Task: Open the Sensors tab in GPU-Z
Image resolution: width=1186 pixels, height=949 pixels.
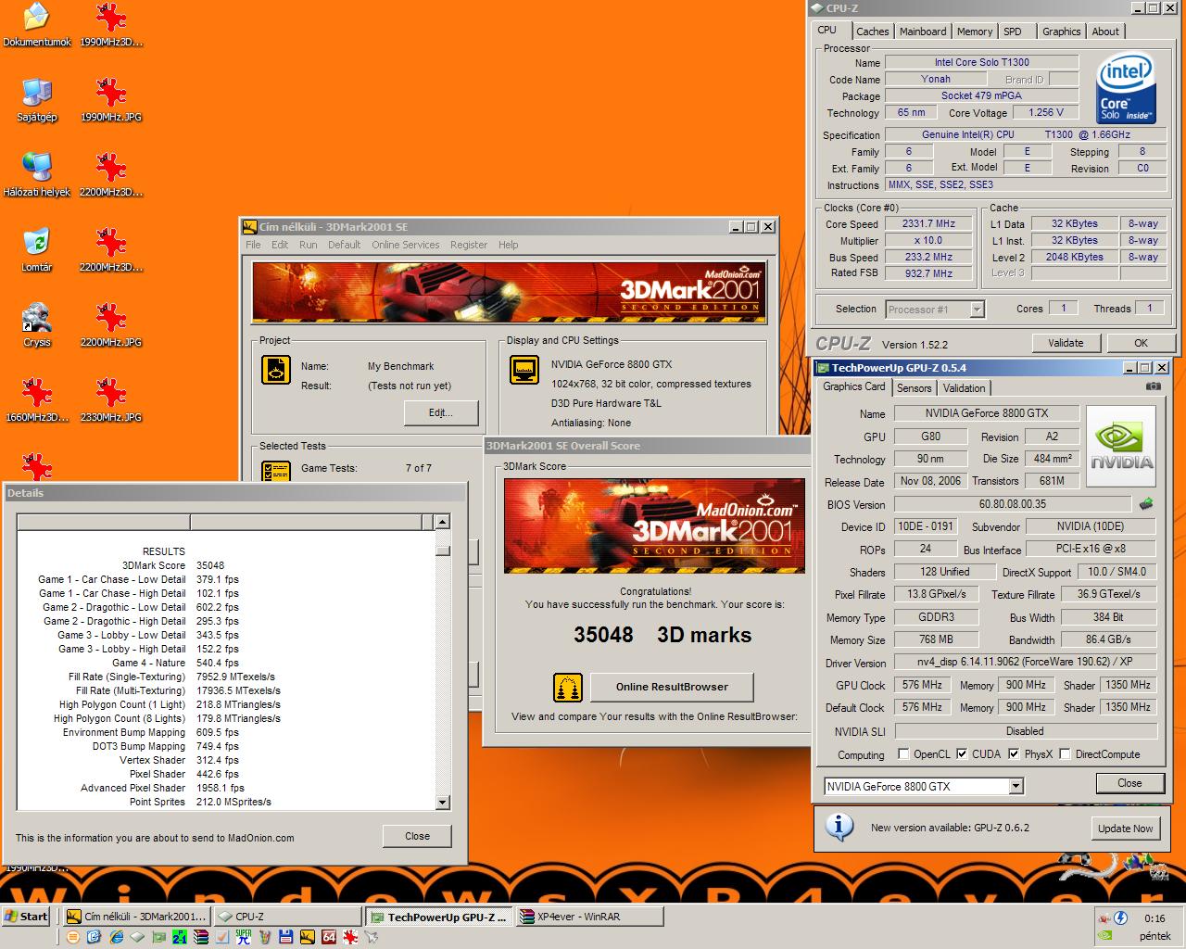Action: 914,388
